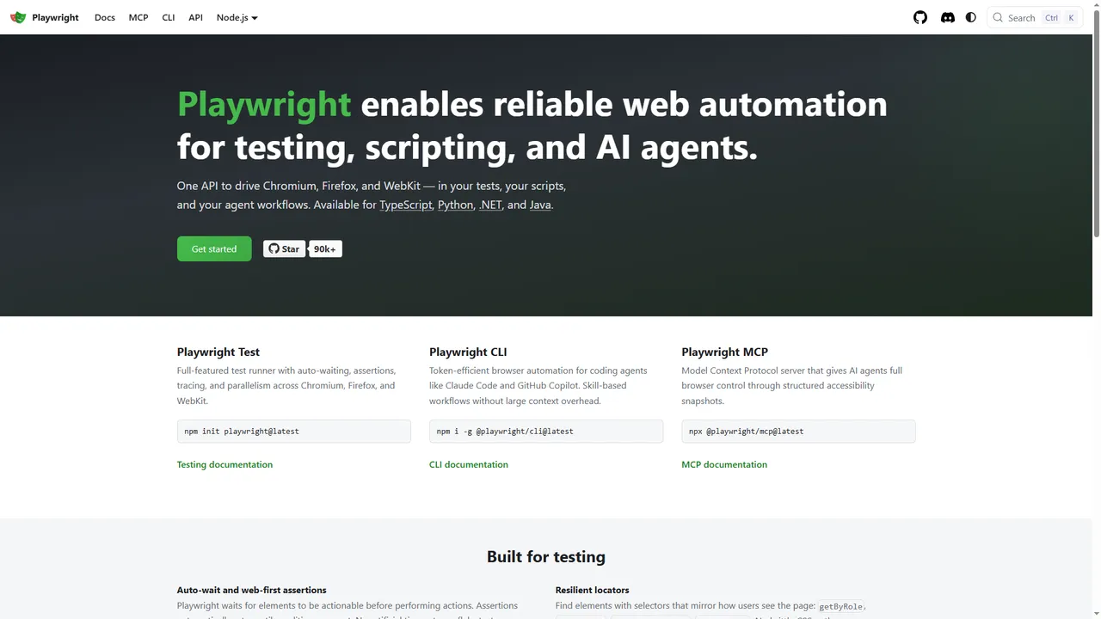This screenshot has height=619, width=1101.
Task: Click the npx @playwright/mcp@latest code box
Action: (x=798, y=431)
